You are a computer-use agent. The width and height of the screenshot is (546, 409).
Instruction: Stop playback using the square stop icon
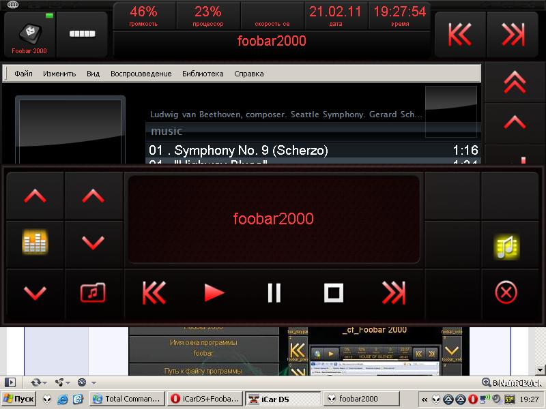tap(333, 293)
